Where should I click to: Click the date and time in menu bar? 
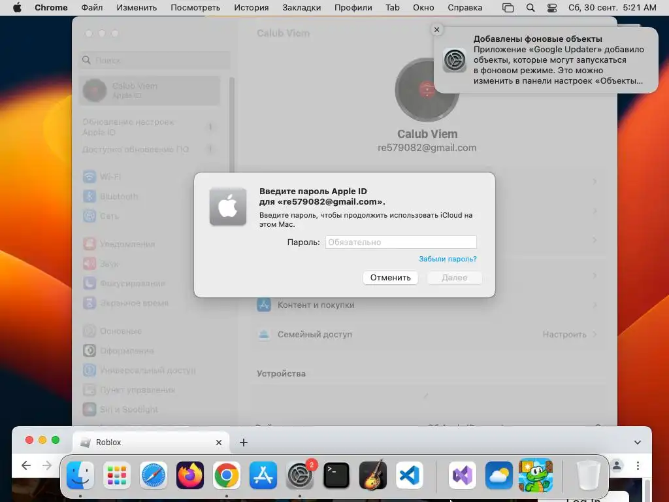(612, 8)
